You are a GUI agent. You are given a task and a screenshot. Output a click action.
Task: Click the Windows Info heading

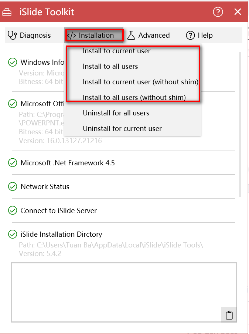[x=42, y=63]
